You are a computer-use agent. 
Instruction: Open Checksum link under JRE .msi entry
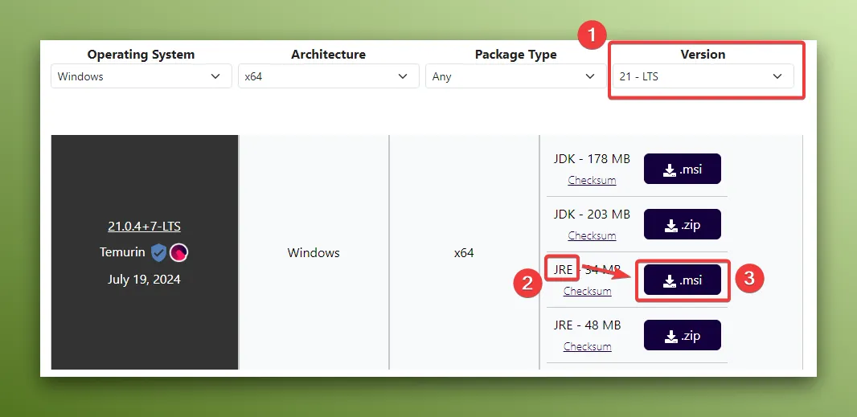588,291
